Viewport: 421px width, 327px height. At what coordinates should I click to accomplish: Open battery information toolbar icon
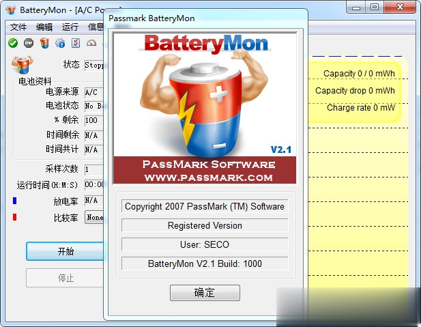[x=44, y=43]
